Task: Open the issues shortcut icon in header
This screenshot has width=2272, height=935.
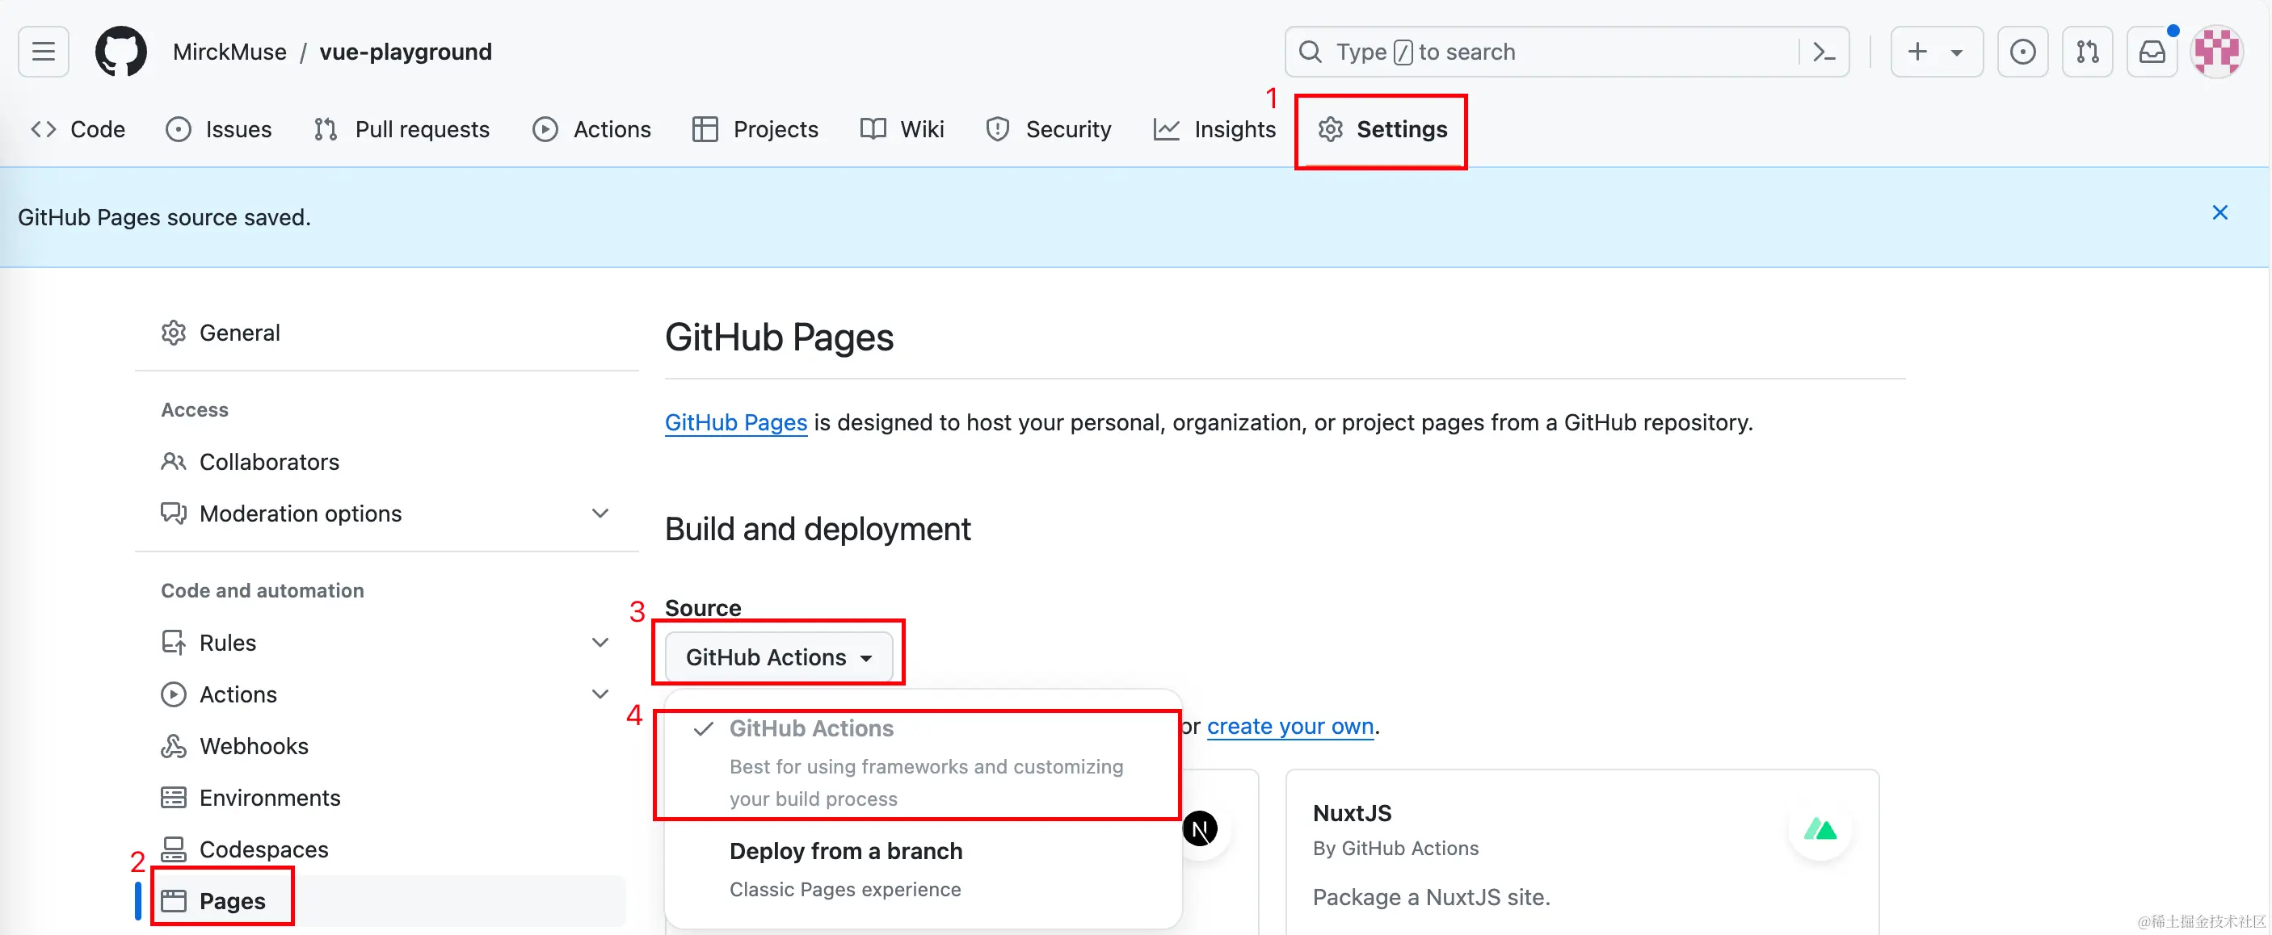Action: 2022,52
